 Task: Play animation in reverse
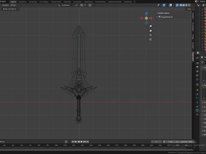(x=79, y=142)
